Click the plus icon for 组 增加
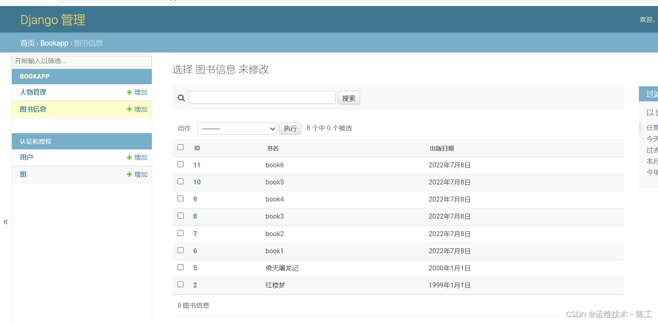 (129, 174)
